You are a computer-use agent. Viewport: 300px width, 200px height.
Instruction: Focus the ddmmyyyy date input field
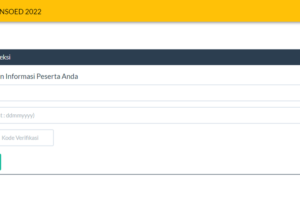coord(150,116)
